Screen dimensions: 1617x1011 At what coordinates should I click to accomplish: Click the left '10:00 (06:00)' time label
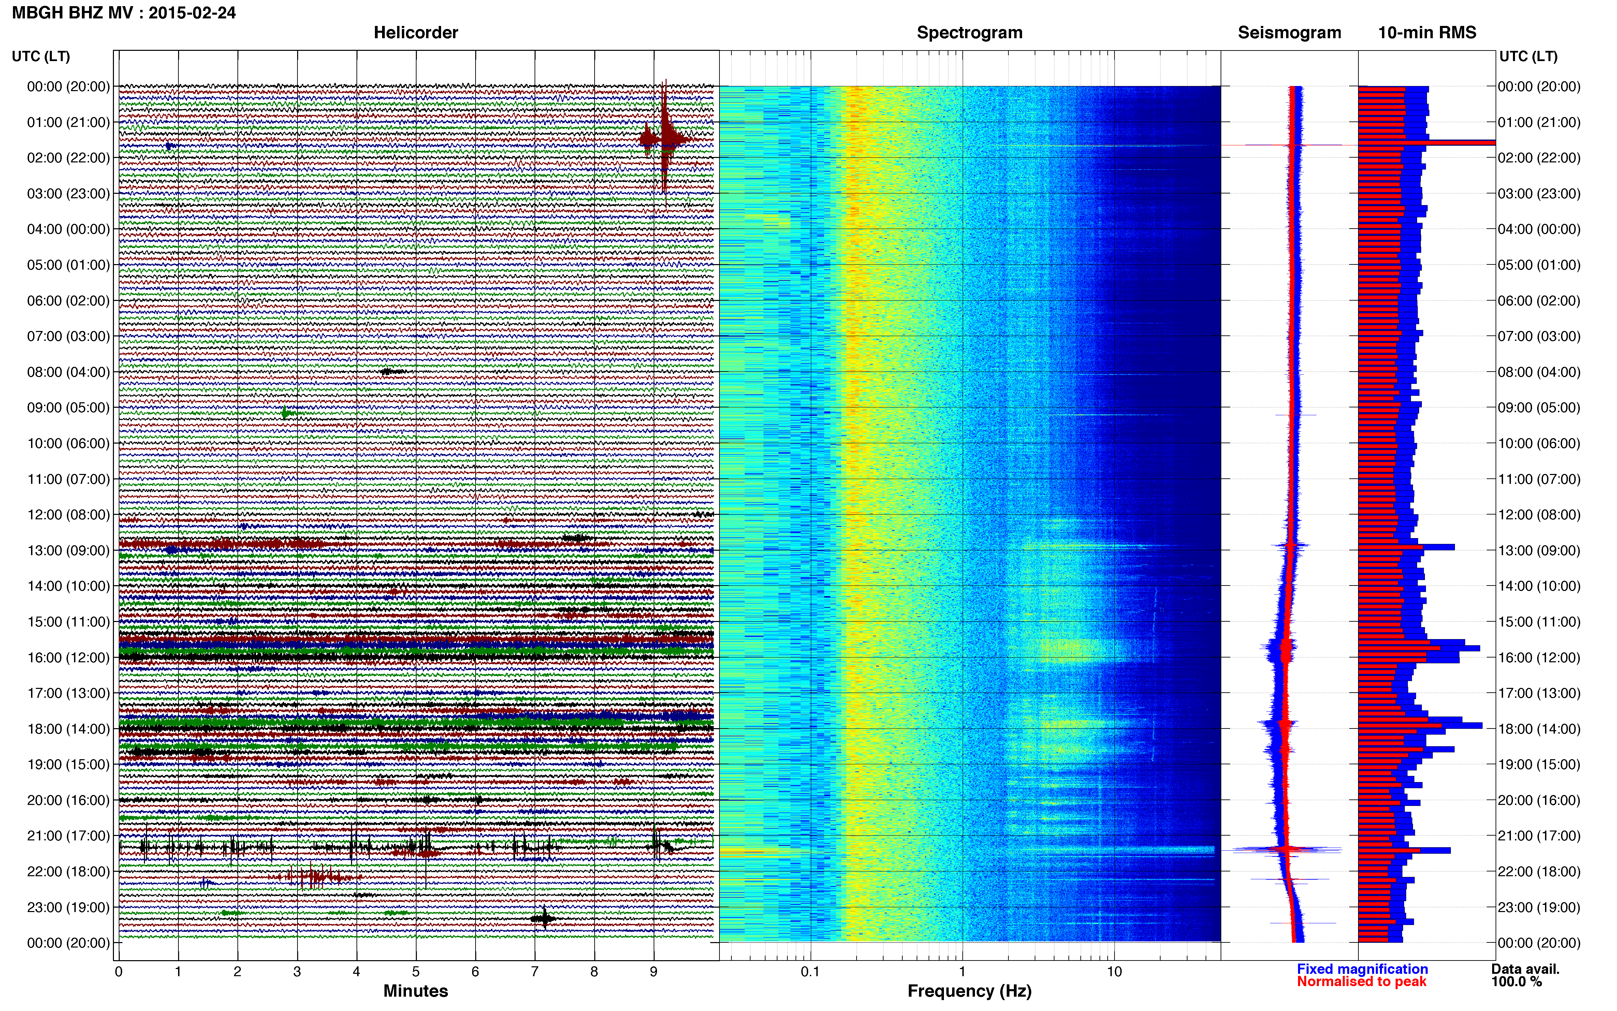coord(68,443)
